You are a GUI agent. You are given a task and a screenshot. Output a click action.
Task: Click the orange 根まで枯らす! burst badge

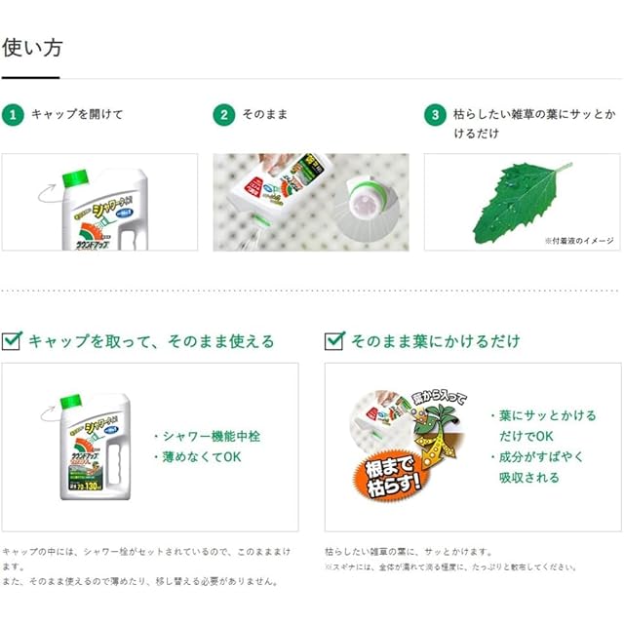click(390, 476)
